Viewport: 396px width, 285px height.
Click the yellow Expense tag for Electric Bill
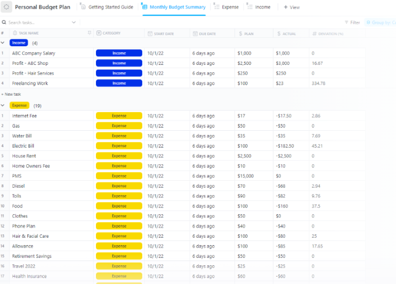point(119,146)
